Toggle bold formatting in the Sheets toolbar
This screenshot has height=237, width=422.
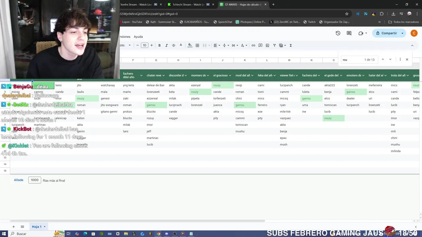[160, 45]
